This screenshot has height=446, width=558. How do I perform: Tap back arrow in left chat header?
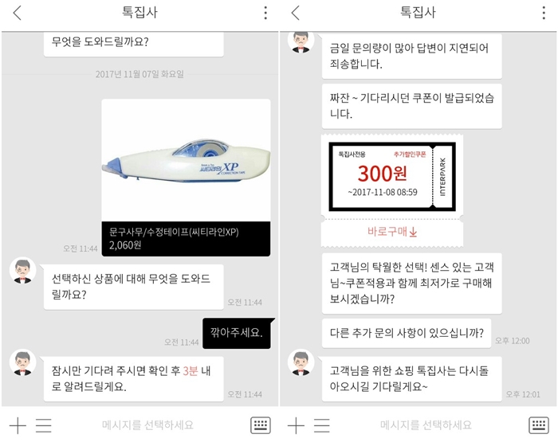(x=17, y=14)
